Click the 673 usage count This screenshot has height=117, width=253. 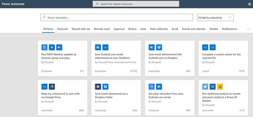coord(82,71)
